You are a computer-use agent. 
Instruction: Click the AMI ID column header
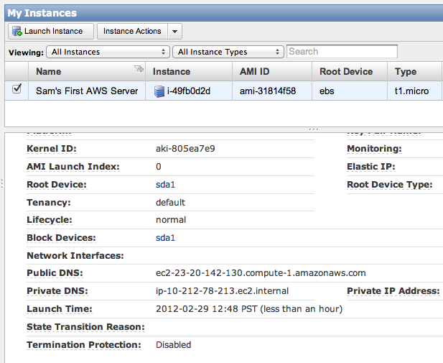[255, 72]
